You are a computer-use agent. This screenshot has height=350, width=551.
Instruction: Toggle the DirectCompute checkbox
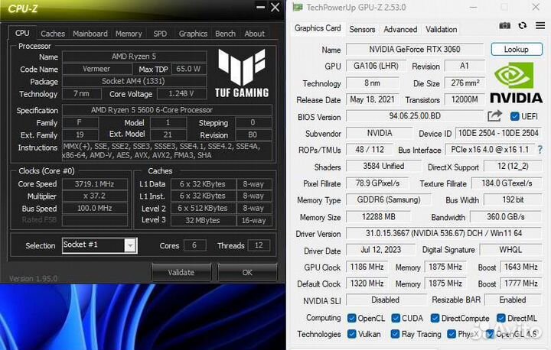pos(435,318)
